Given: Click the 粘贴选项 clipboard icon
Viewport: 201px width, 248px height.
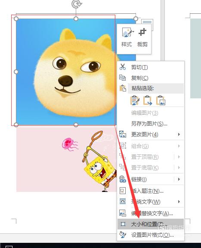Looking at the screenshot, I should pyautogui.click(x=123, y=88).
